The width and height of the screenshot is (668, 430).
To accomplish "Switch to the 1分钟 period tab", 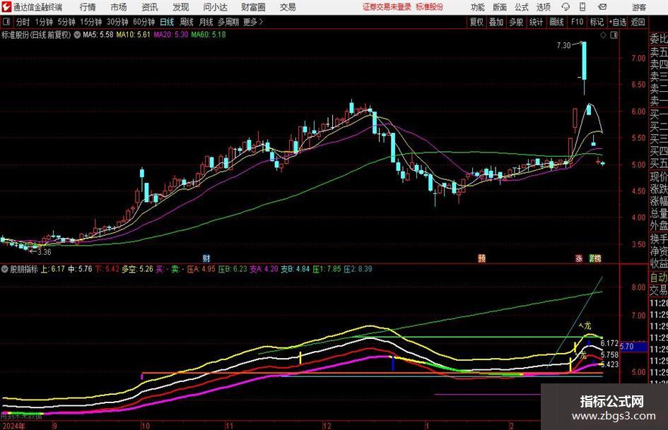I will [44, 22].
